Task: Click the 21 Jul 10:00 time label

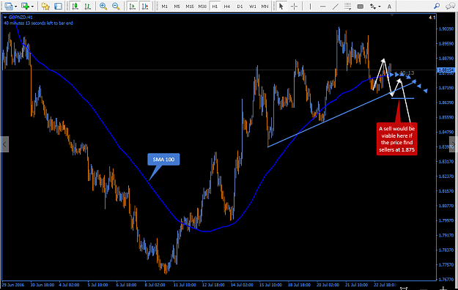Action: (357, 285)
